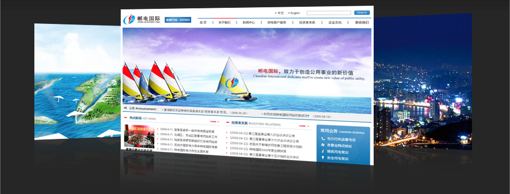Screen dimensions: 510x194
Task: Click the blue Search button
Action: (x=362, y=12)
